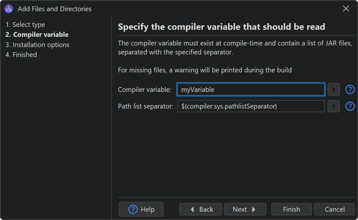The image size is (358, 220).
Task: Jump to step 4 Finished
Action: pyautogui.click(x=21, y=55)
